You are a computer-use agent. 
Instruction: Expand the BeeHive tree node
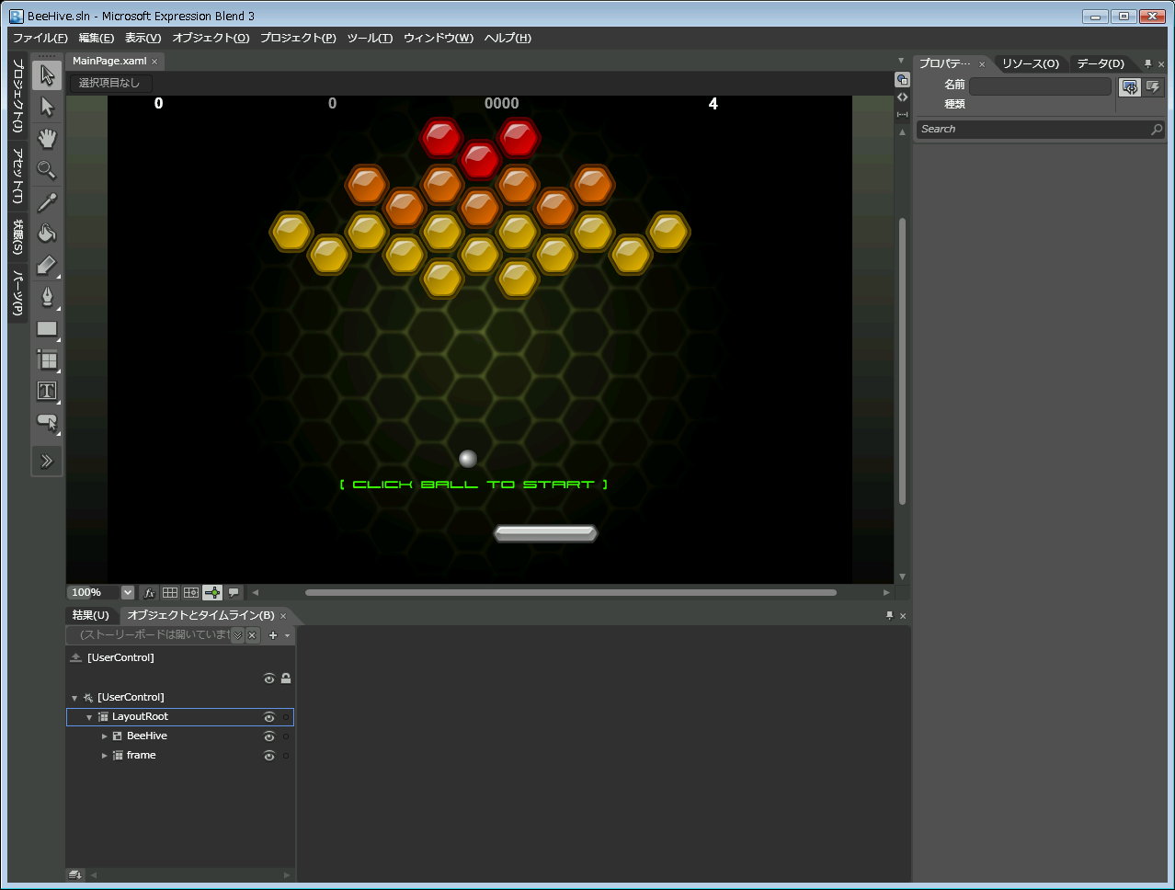coord(105,736)
